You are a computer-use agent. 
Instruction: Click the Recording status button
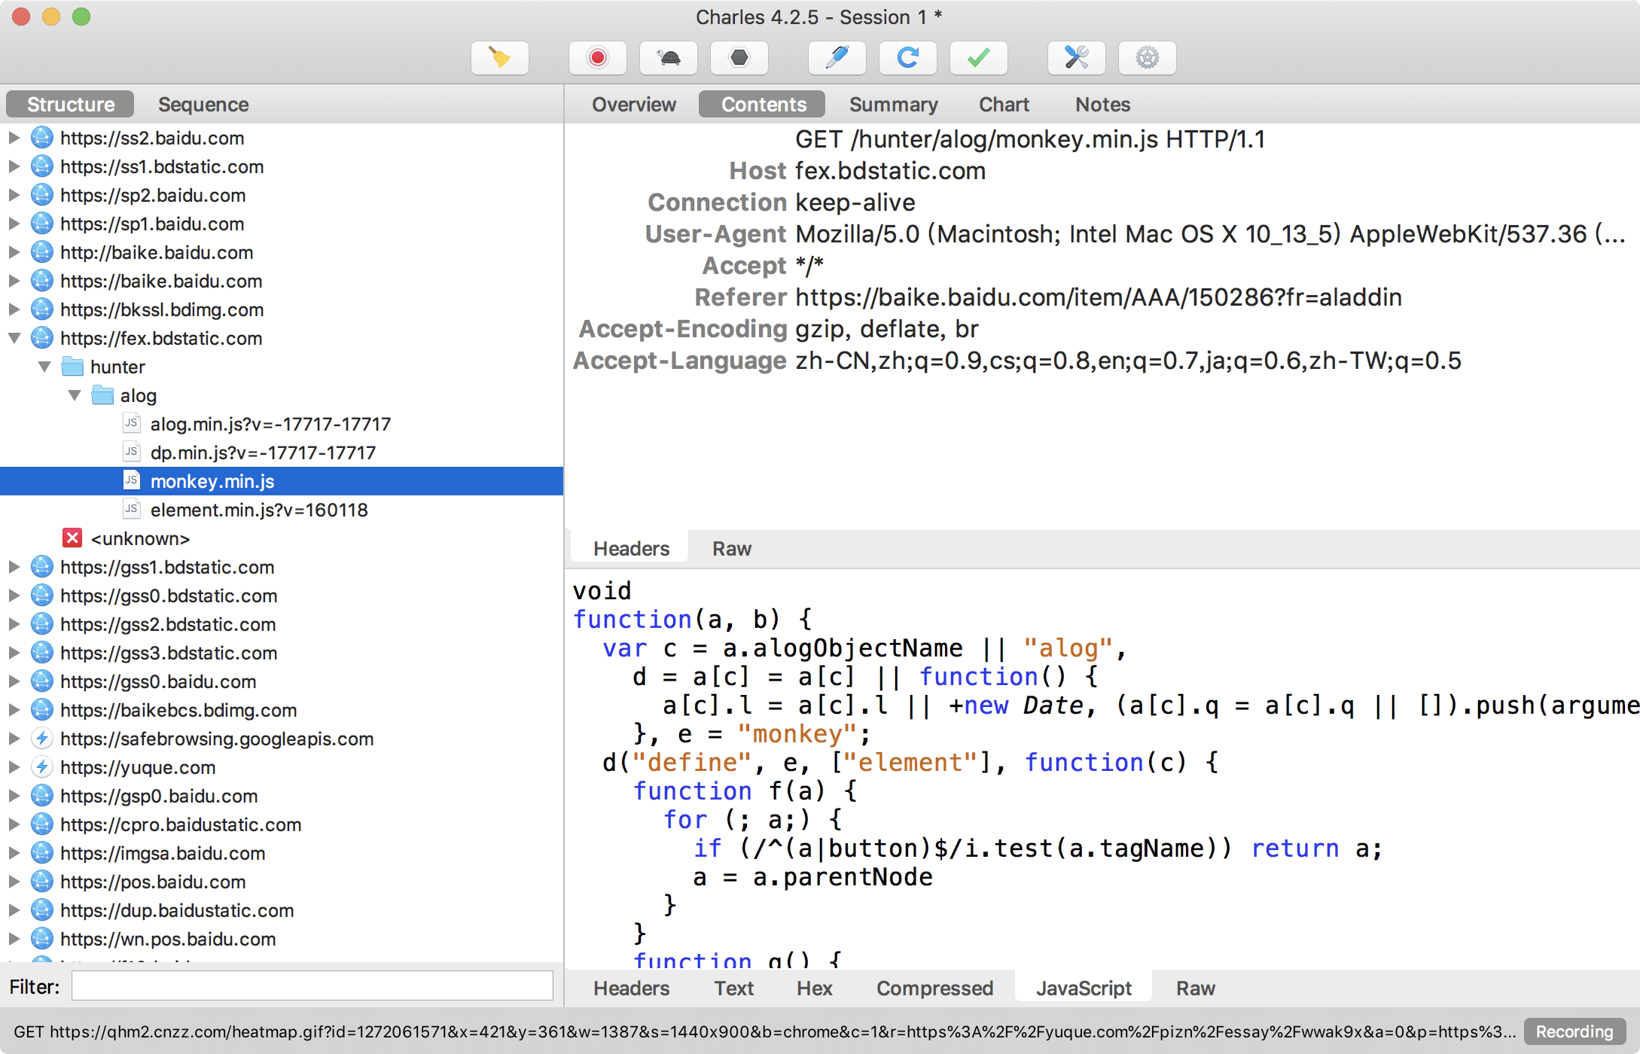coord(1574,1031)
